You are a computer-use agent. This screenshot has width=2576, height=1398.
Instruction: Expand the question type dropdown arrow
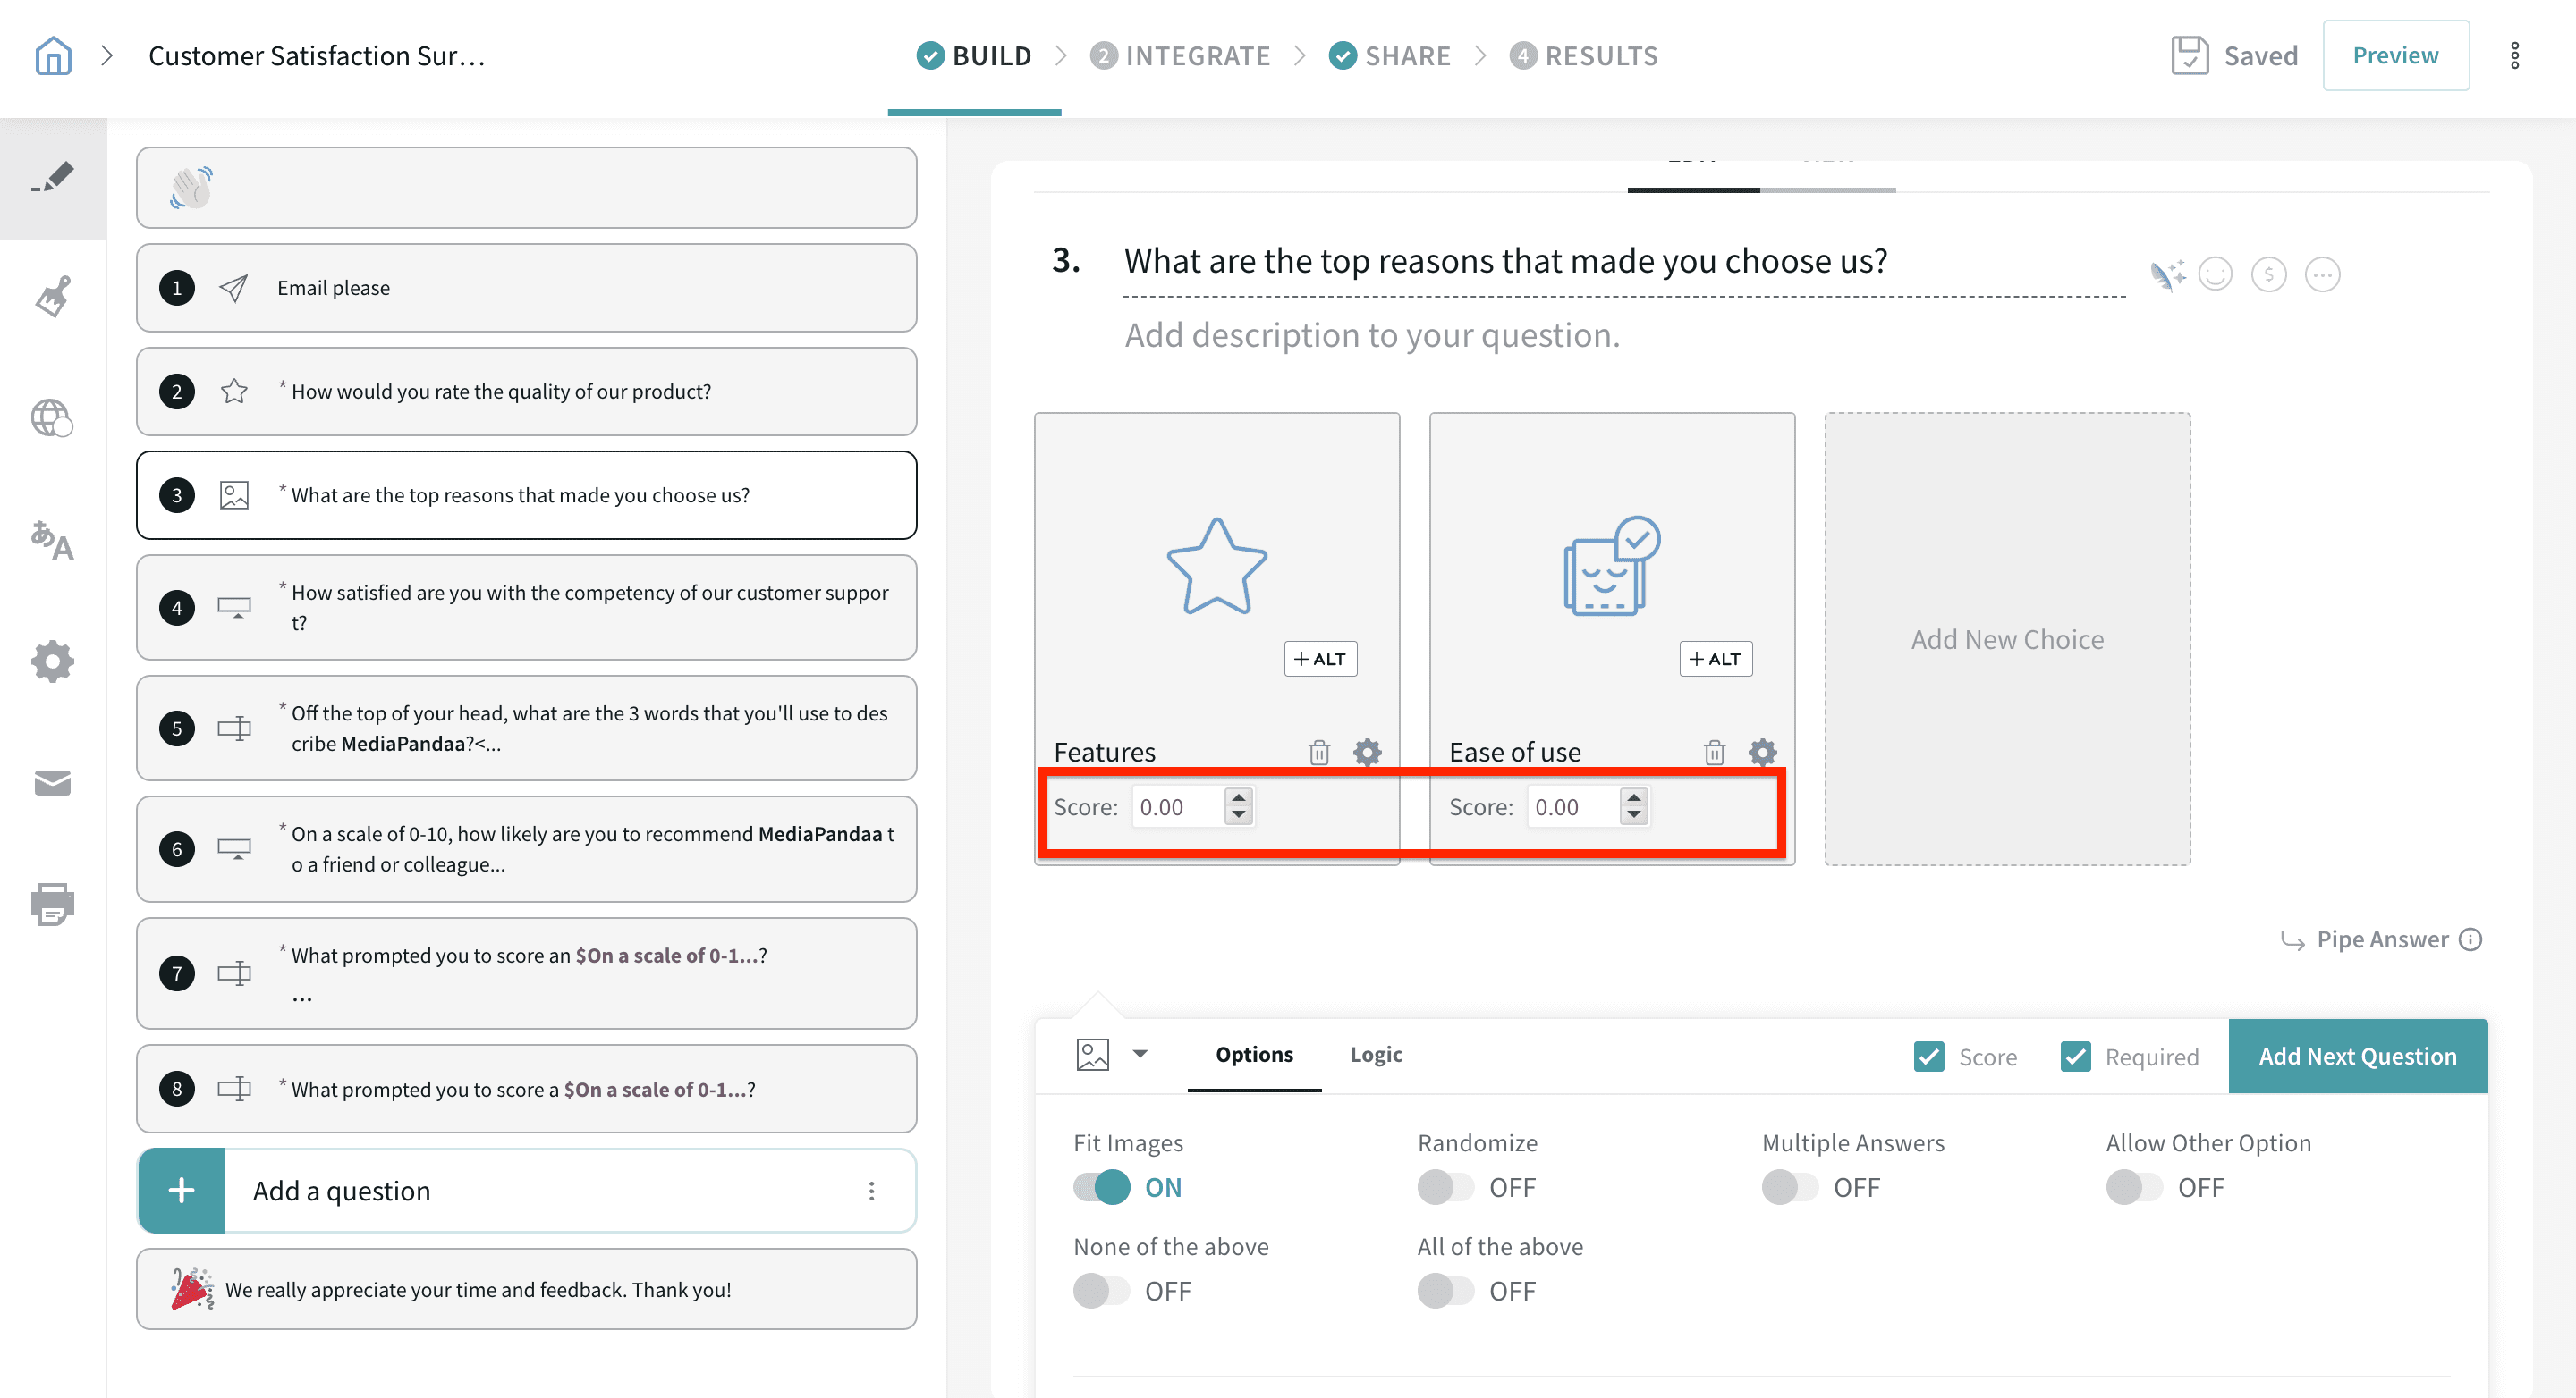(1140, 1054)
